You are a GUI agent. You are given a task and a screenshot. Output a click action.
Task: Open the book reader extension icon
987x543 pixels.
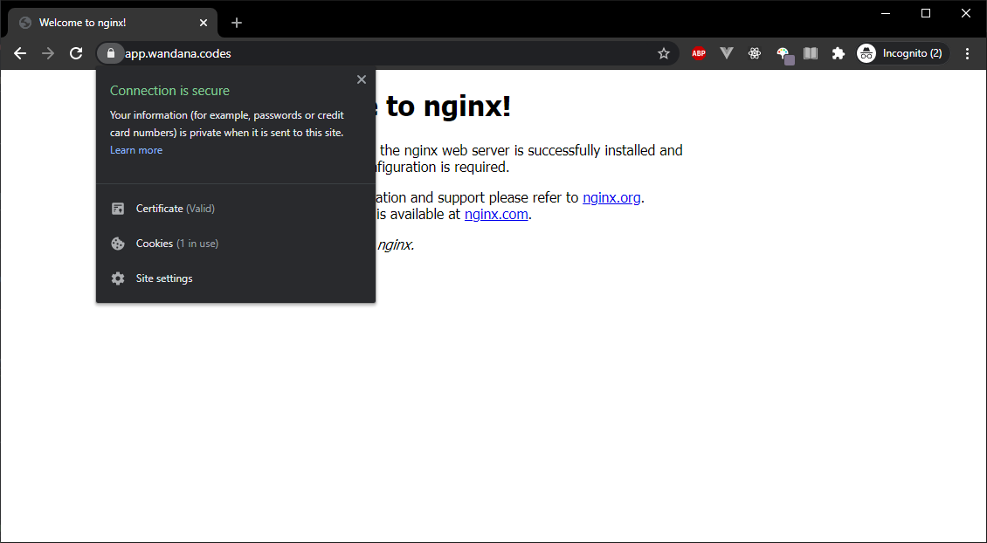(811, 53)
